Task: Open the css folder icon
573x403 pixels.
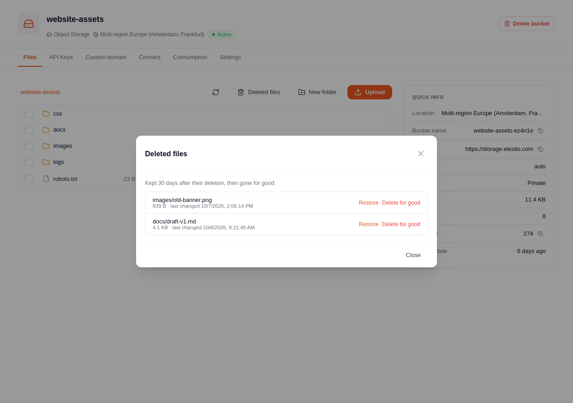Action: click(x=46, y=114)
